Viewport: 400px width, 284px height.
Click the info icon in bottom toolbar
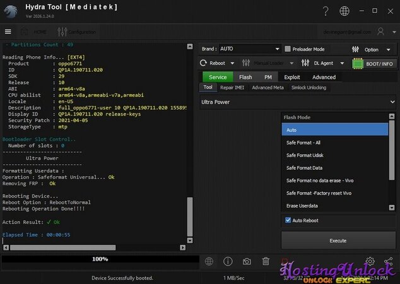click(228, 261)
